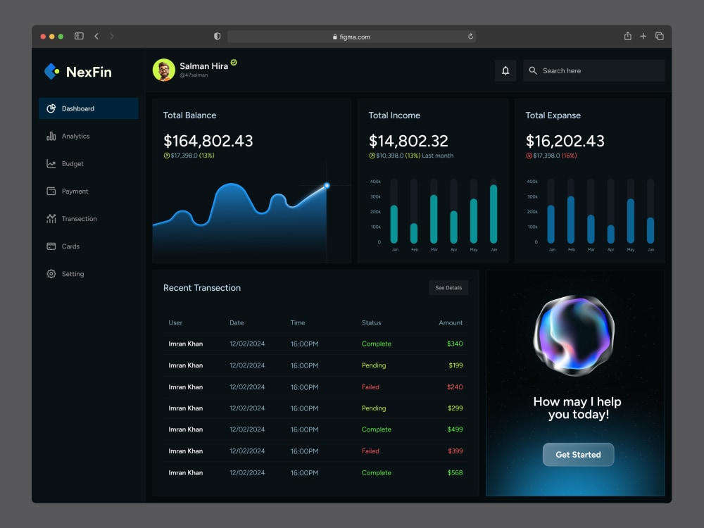704x528 pixels.
Task: Click the @47salman username text
Action: [x=194, y=75]
